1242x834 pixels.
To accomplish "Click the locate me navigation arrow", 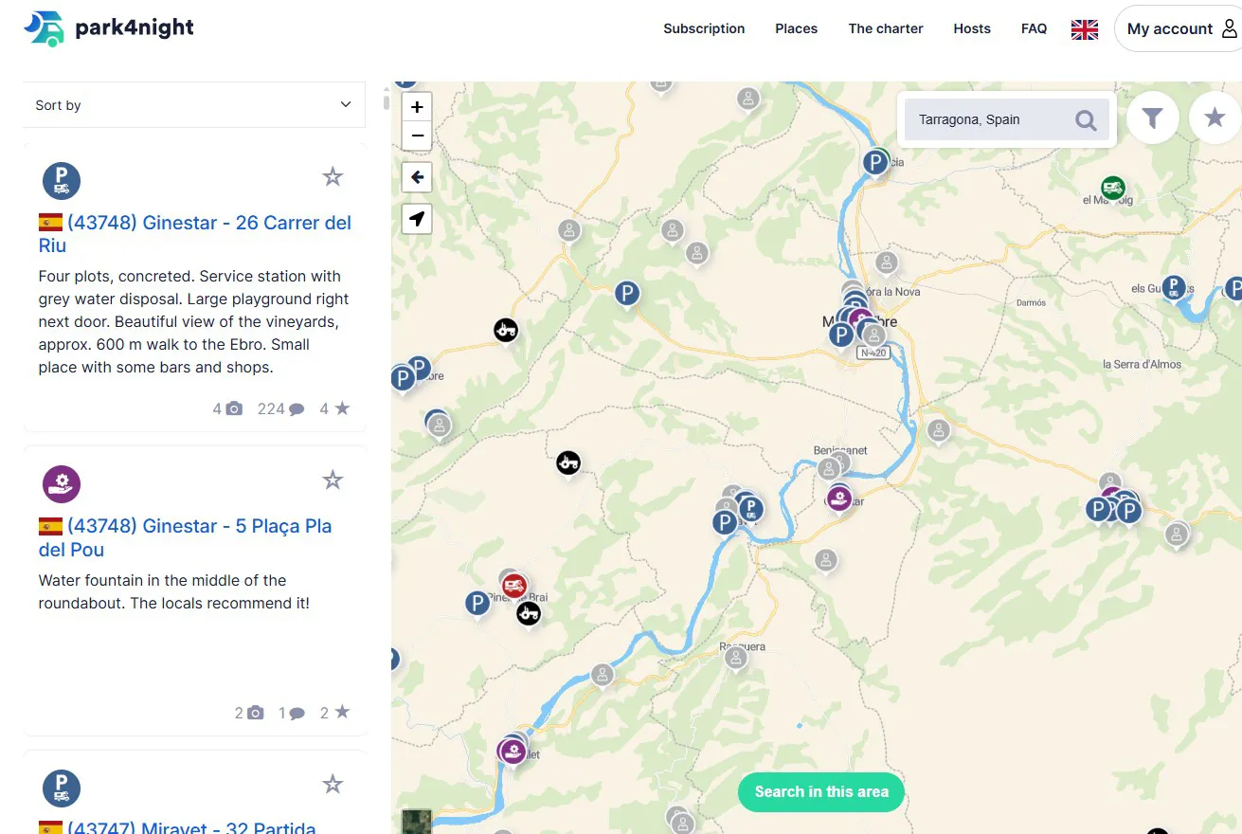I will pyautogui.click(x=417, y=219).
